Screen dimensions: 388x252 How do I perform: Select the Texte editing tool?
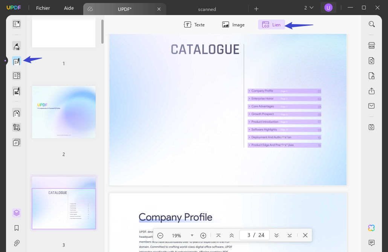click(x=194, y=25)
